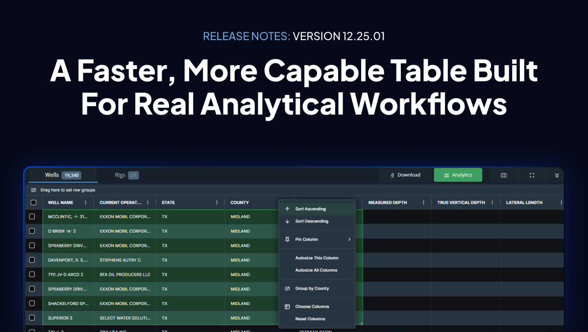Viewport: 588px width, 332px height.
Task: Click the download arrow icon in Download button
Action: pyautogui.click(x=392, y=175)
